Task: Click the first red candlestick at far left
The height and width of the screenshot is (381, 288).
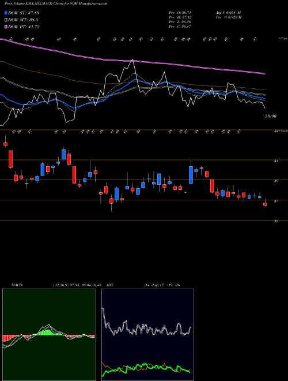Action: click(5, 144)
